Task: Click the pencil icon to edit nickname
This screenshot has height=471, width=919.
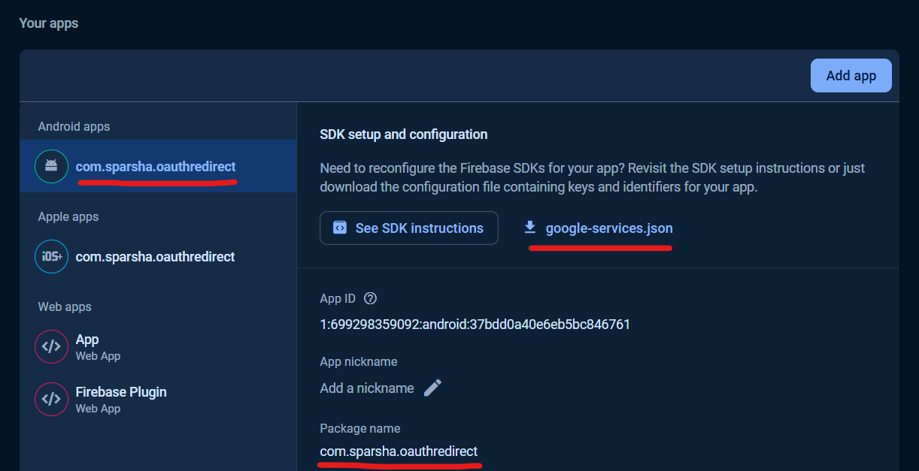Action: (432, 388)
